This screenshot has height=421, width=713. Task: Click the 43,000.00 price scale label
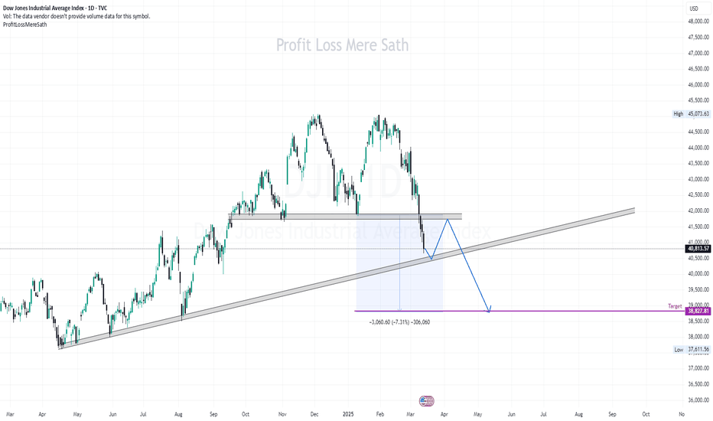(x=698, y=179)
